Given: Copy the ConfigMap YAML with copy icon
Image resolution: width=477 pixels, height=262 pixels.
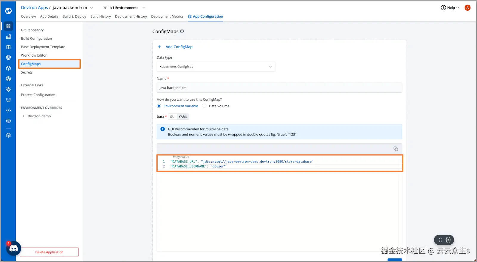Looking at the screenshot, I should tap(396, 149).
